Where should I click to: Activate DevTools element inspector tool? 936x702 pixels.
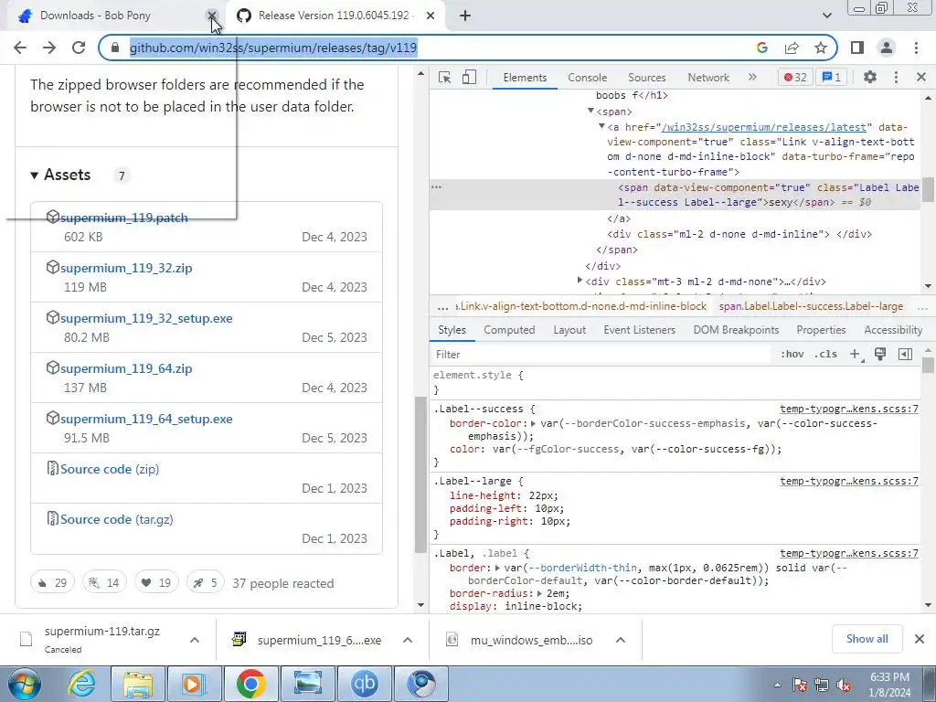point(445,77)
